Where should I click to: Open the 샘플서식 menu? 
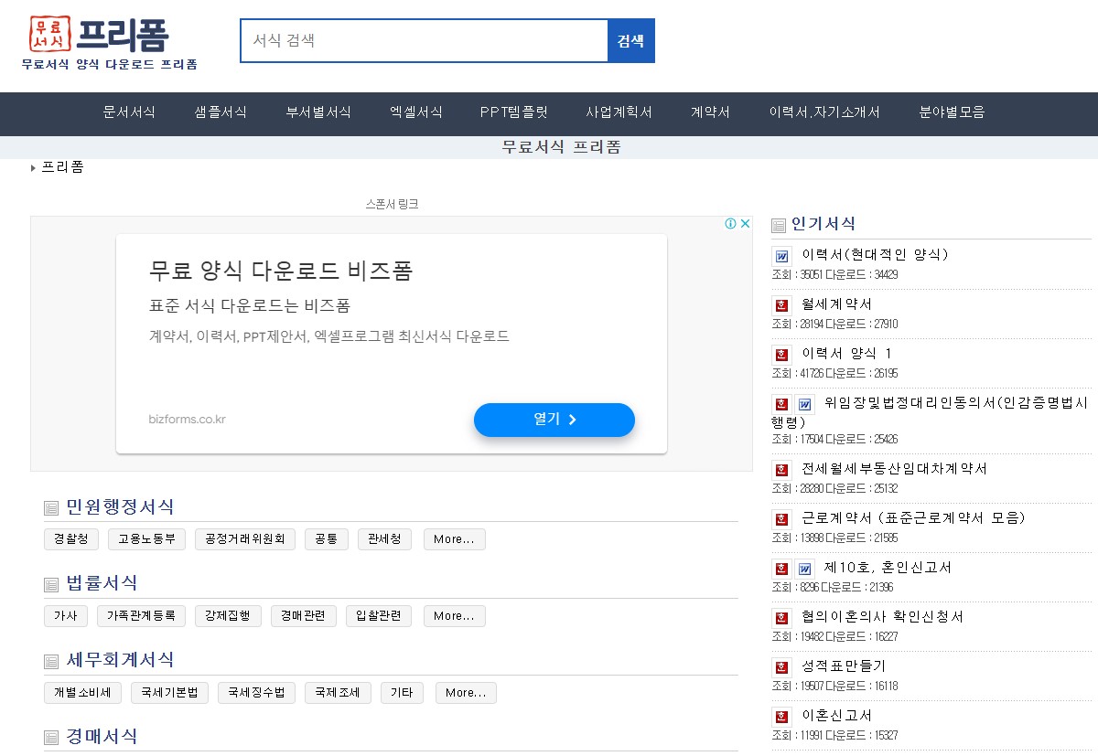221,113
